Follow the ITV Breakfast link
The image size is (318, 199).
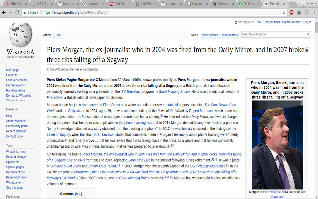(130, 91)
